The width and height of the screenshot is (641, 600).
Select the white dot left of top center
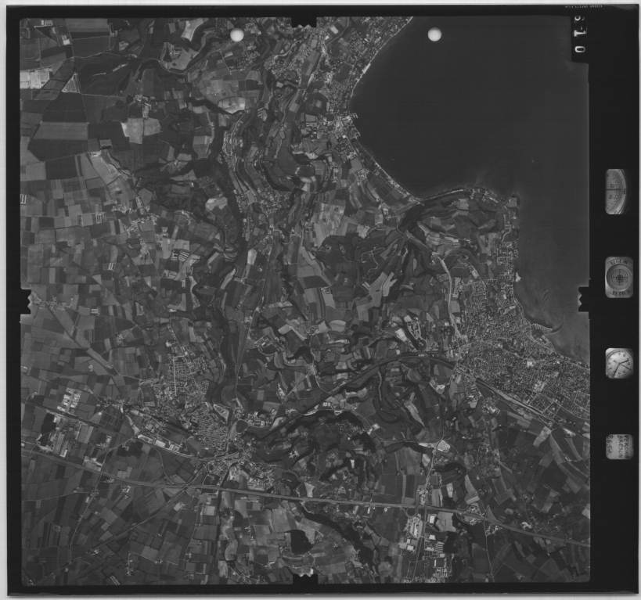[236, 35]
